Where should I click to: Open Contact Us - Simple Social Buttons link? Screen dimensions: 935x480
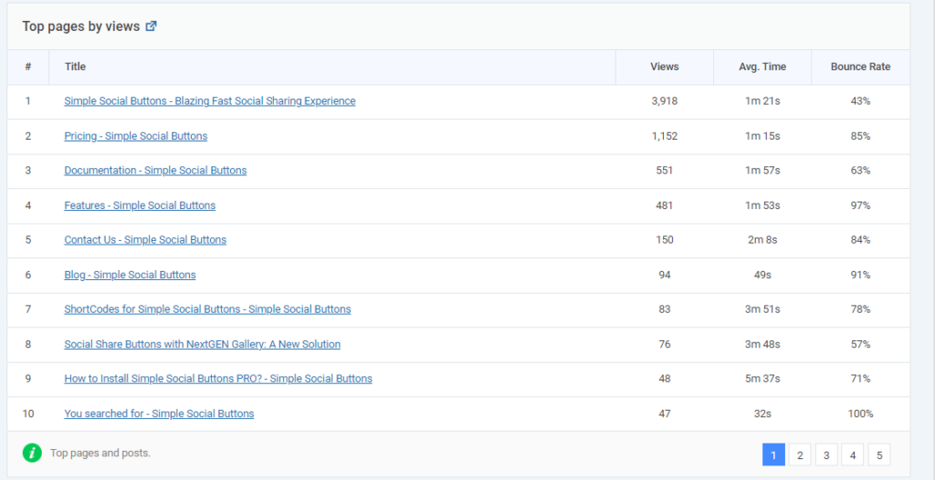pos(145,240)
